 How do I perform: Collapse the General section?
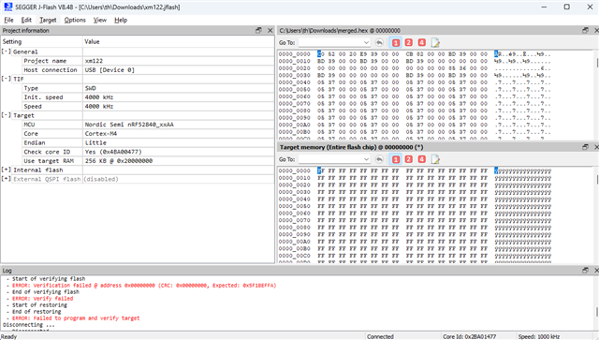click(7, 52)
